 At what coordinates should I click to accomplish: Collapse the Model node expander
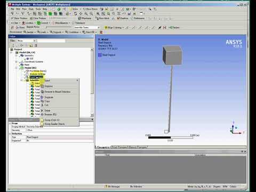(x=12, y=52)
